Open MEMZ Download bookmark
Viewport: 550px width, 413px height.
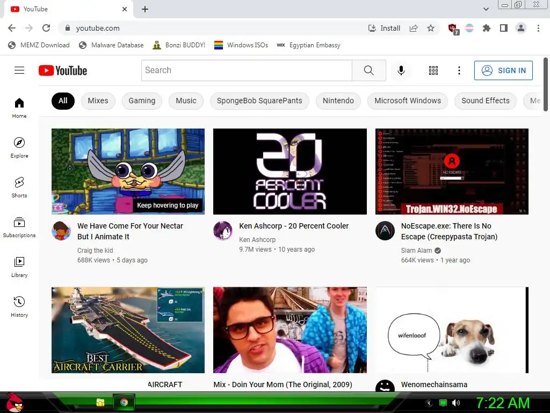(39, 45)
